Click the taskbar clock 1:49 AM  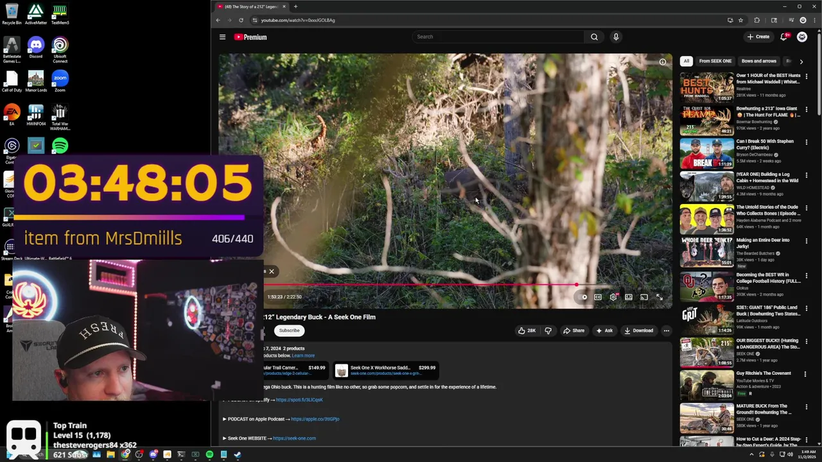[808, 455]
